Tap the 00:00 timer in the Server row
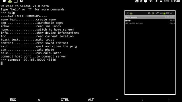182x102 pixels. point(173,20)
